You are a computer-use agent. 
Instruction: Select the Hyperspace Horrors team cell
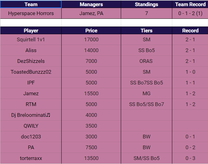tap(31, 14)
